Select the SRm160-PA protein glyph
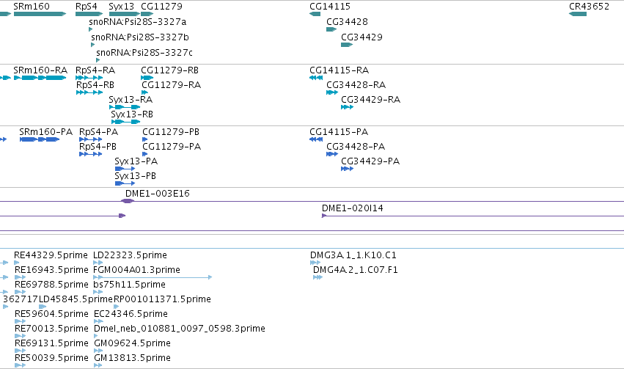 [x=40, y=139]
